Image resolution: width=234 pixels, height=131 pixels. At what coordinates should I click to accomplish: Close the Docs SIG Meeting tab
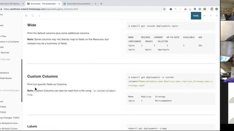[23, 4]
